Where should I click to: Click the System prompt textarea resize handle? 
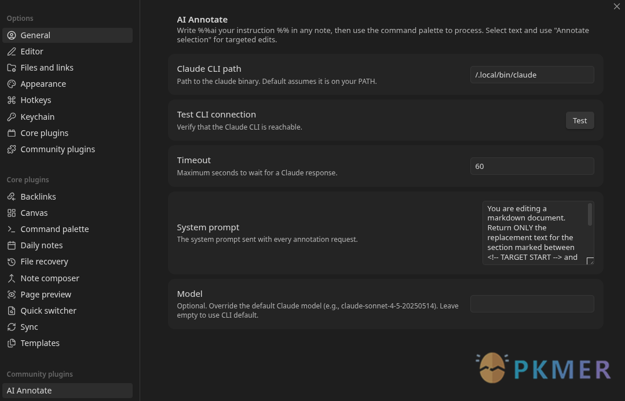click(x=590, y=261)
